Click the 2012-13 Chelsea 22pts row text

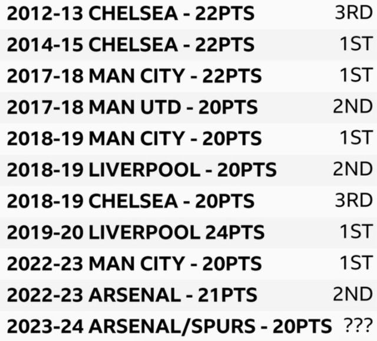click(x=131, y=14)
